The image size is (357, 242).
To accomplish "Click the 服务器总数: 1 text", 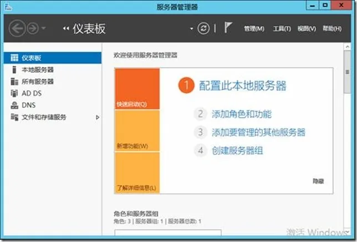I will tap(185, 221).
